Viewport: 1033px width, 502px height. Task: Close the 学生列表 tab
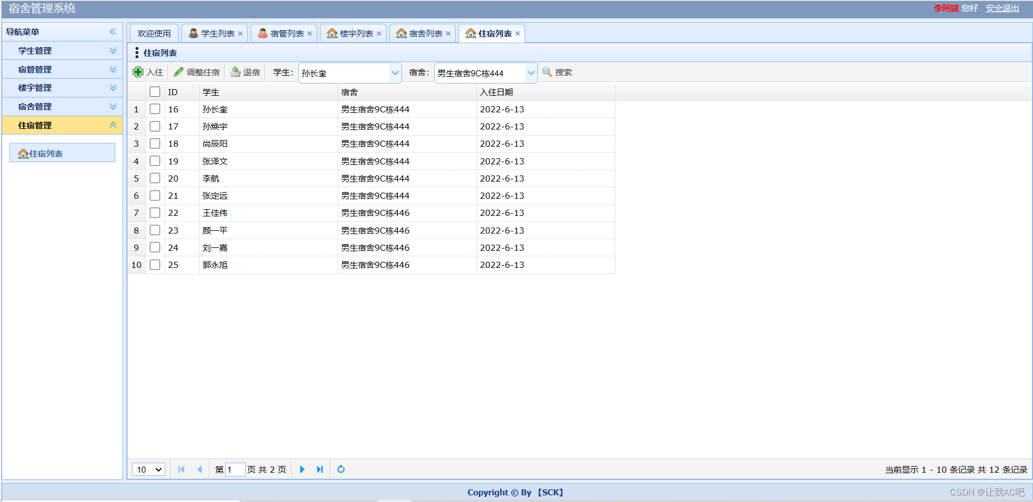[x=240, y=34]
